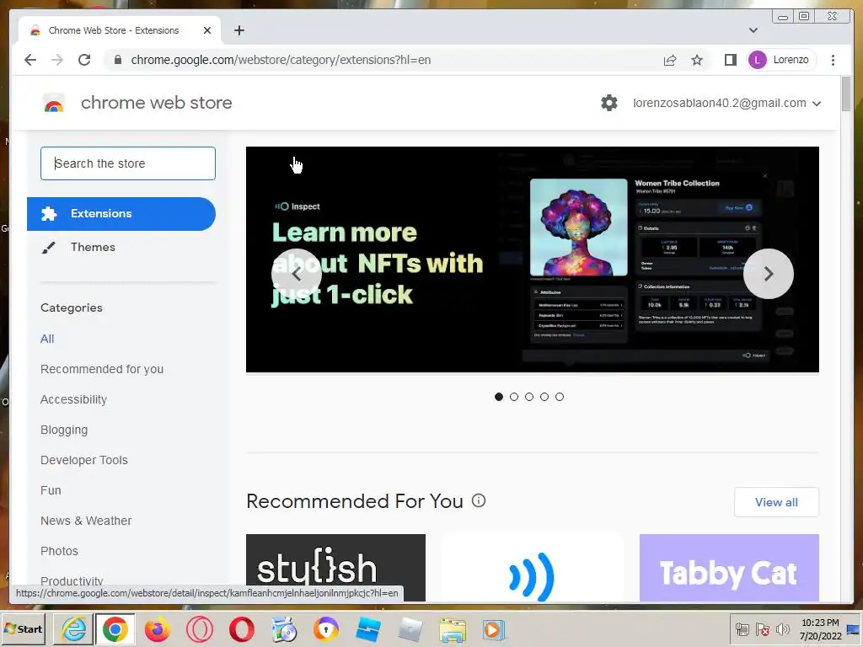The width and height of the screenshot is (863, 647).
Task: Show the previous carousel slide
Action: (297, 274)
